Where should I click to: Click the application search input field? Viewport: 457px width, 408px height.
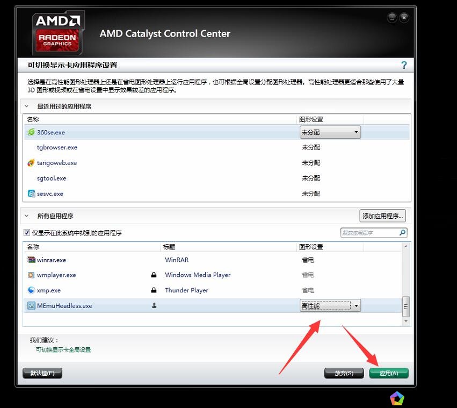point(369,233)
